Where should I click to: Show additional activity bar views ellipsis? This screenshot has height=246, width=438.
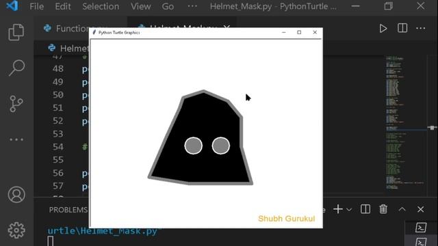(x=16, y=139)
